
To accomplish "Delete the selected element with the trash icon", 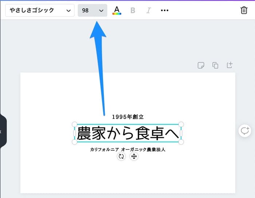I will (244, 11).
